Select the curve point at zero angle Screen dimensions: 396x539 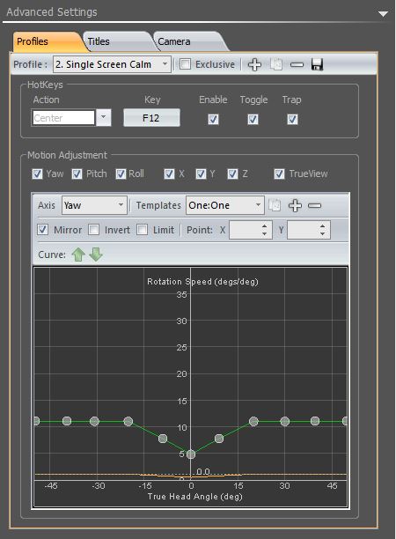coord(191,454)
